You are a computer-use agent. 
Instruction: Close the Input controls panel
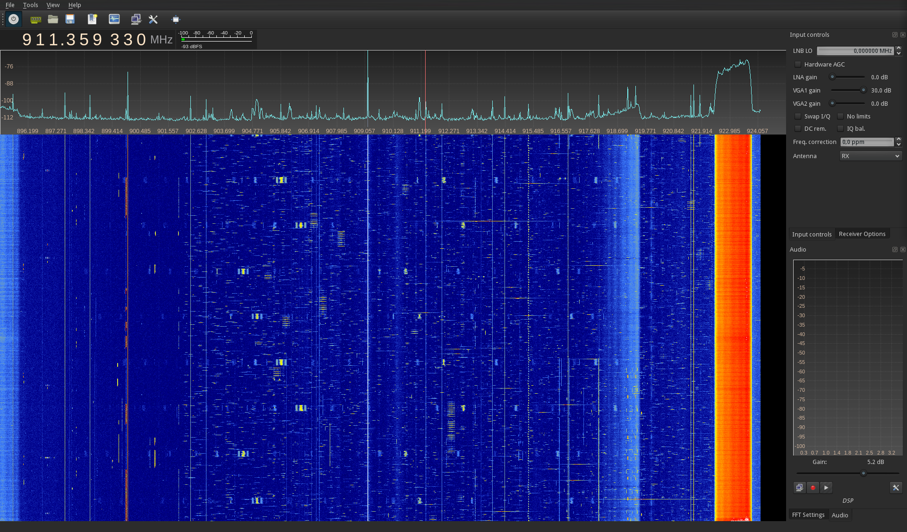click(903, 35)
